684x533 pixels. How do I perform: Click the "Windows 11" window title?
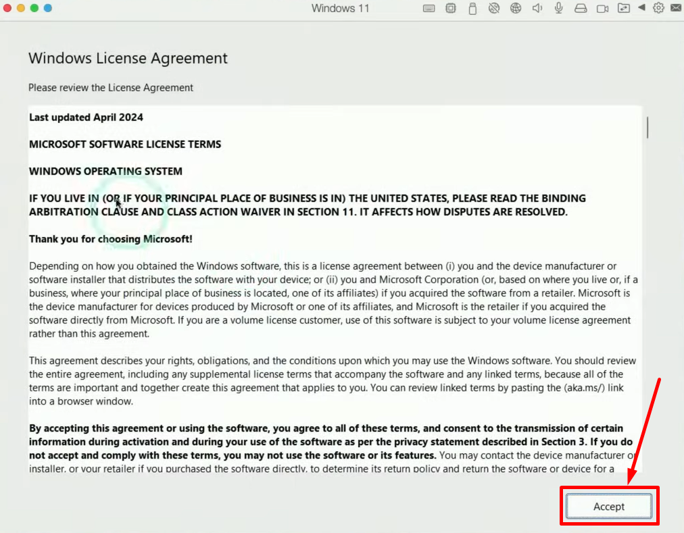[340, 8]
